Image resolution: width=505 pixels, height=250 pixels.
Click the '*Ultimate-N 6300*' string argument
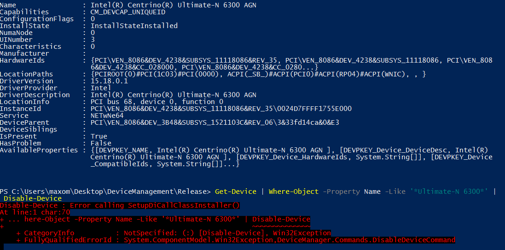[x=450, y=192]
